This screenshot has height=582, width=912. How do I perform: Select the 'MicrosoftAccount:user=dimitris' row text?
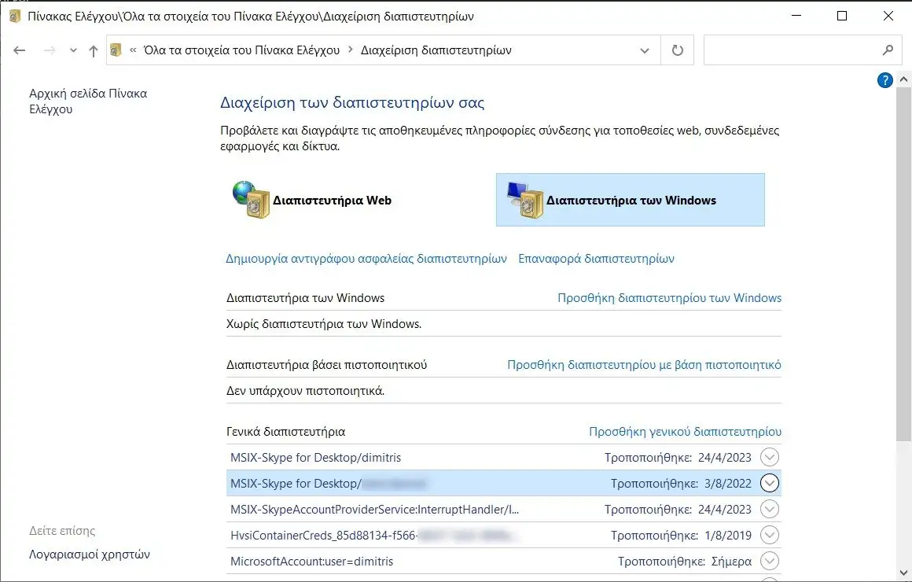(312, 562)
